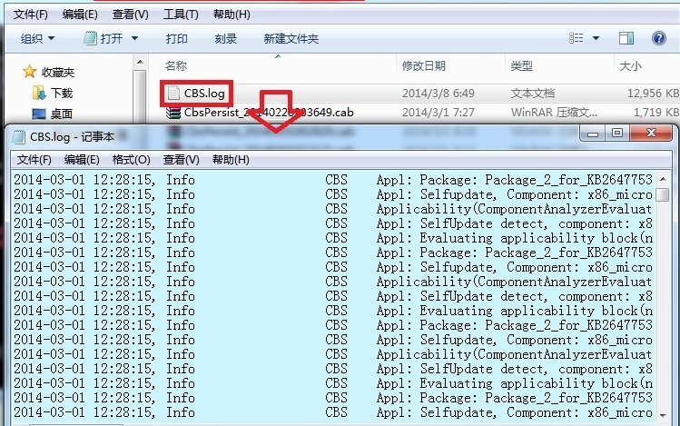The image size is (680, 426).
Task: Click the 新建文件夹 button
Action: pos(291,38)
